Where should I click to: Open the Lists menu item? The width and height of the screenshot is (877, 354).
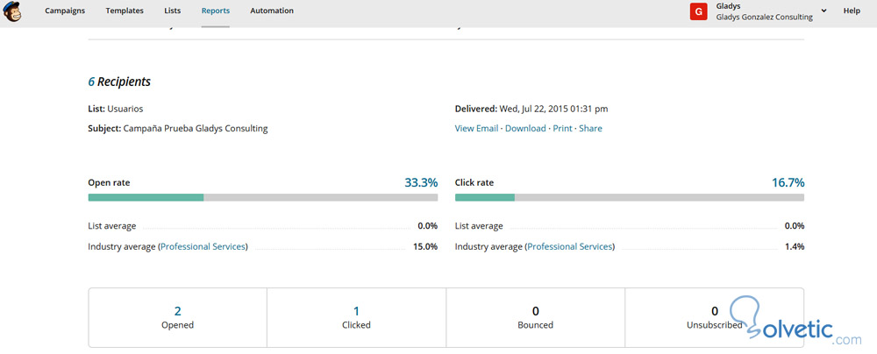(173, 11)
